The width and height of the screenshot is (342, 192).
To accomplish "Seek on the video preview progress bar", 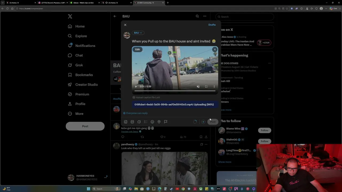I will point(175,91).
